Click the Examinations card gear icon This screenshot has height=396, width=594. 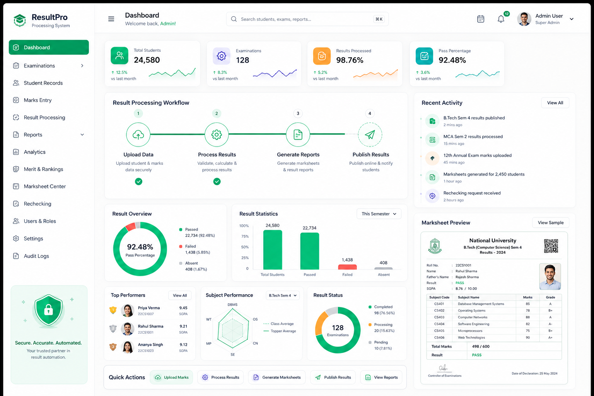222,56
